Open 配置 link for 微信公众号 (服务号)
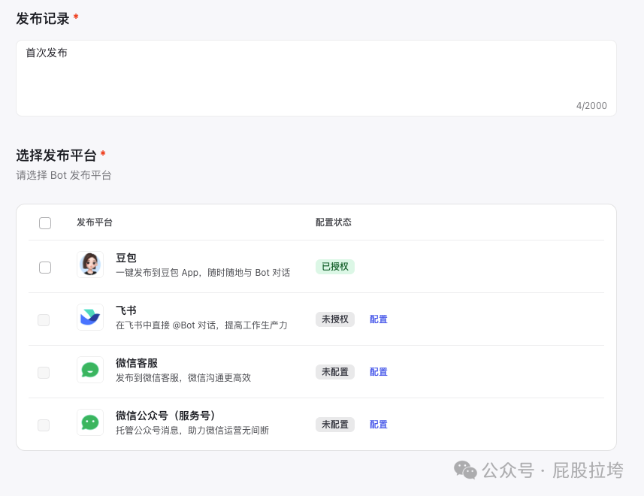 [x=378, y=424]
